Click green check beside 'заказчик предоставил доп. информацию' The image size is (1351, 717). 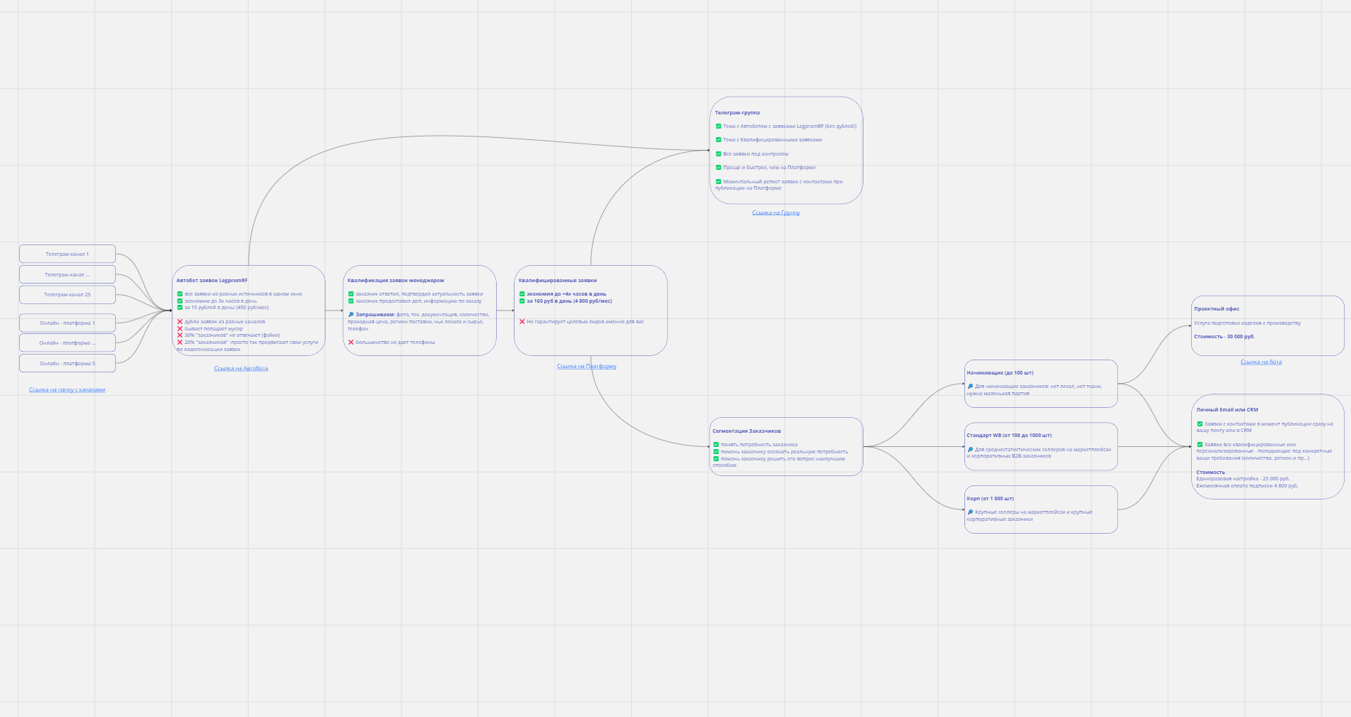pyautogui.click(x=351, y=301)
